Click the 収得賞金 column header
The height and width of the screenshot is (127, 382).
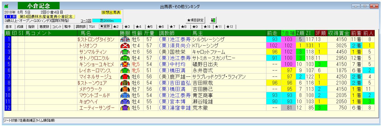[339, 33]
